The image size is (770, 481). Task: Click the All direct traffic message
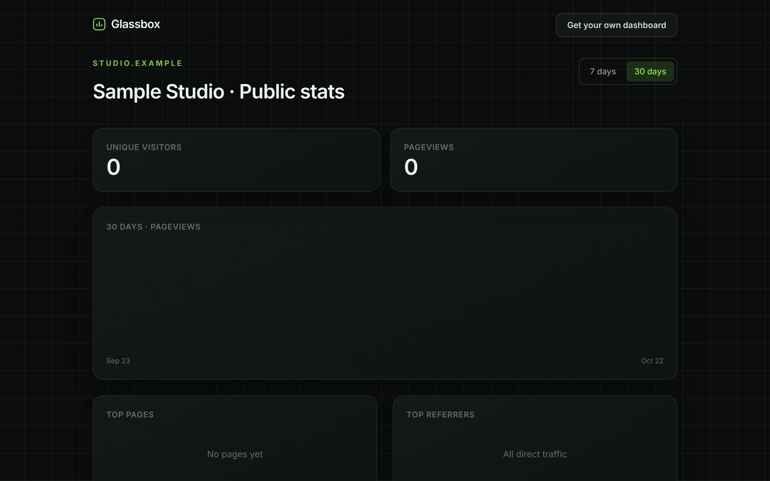(x=535, y=454)
